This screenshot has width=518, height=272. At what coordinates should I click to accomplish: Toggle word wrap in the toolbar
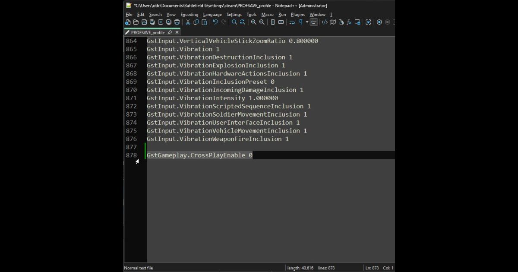coord(292,22)
